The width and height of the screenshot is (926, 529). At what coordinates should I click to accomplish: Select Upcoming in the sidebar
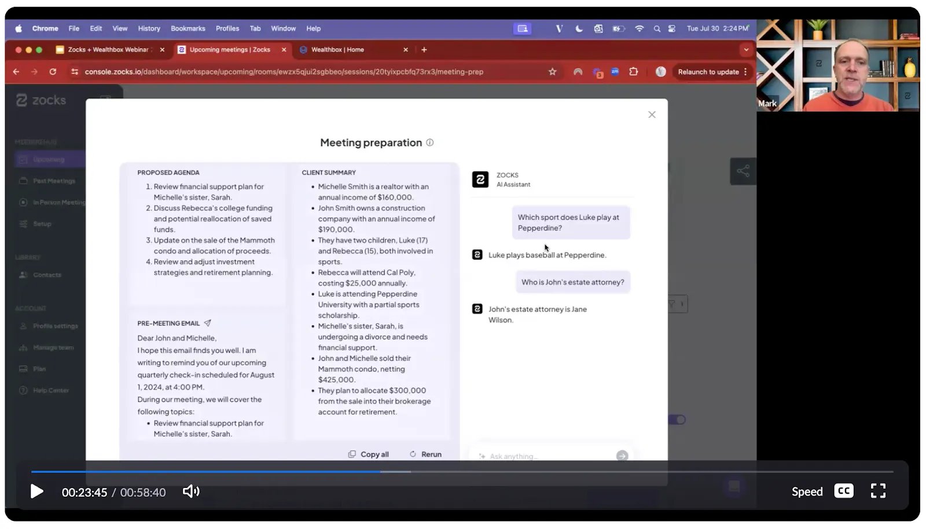tap(49, 159)
